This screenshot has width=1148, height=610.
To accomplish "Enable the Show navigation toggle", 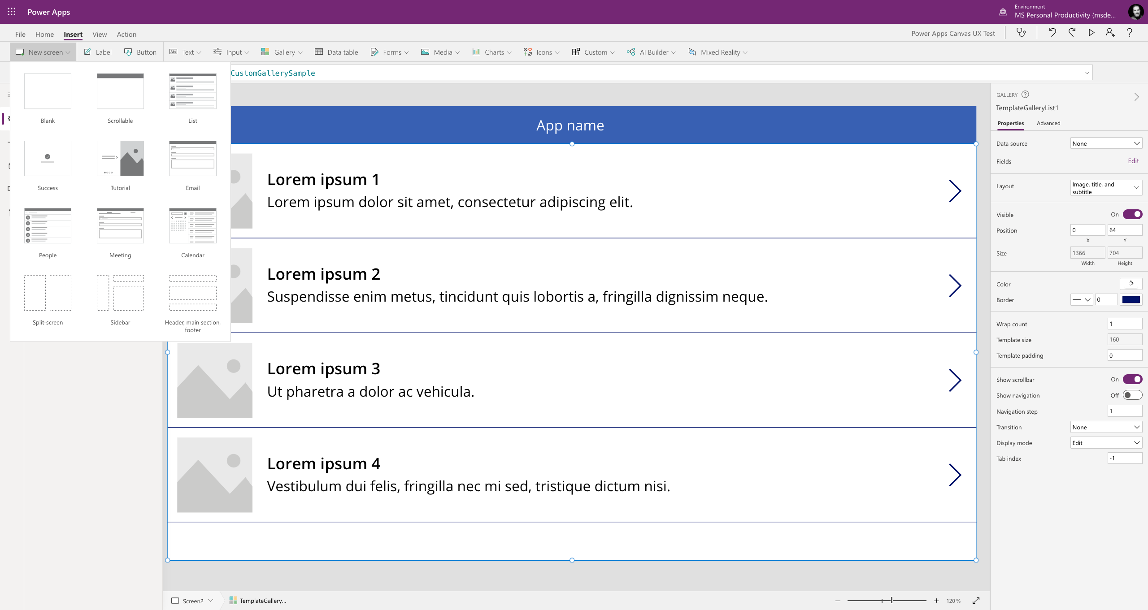I will (x=1132, y=395).
